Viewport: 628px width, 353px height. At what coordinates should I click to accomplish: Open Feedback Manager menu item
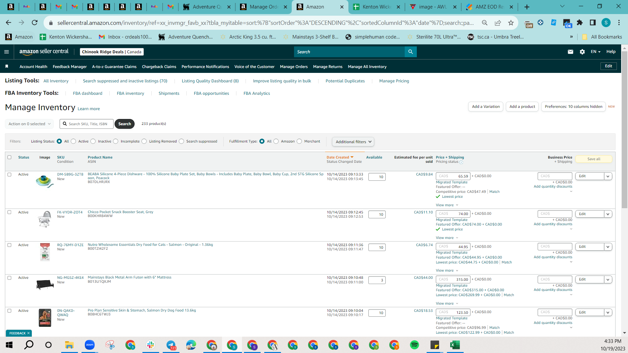point(70,67)
